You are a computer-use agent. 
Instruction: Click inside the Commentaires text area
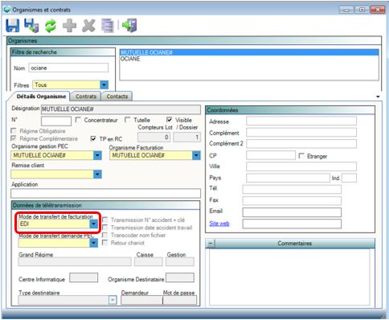(289, 277)
